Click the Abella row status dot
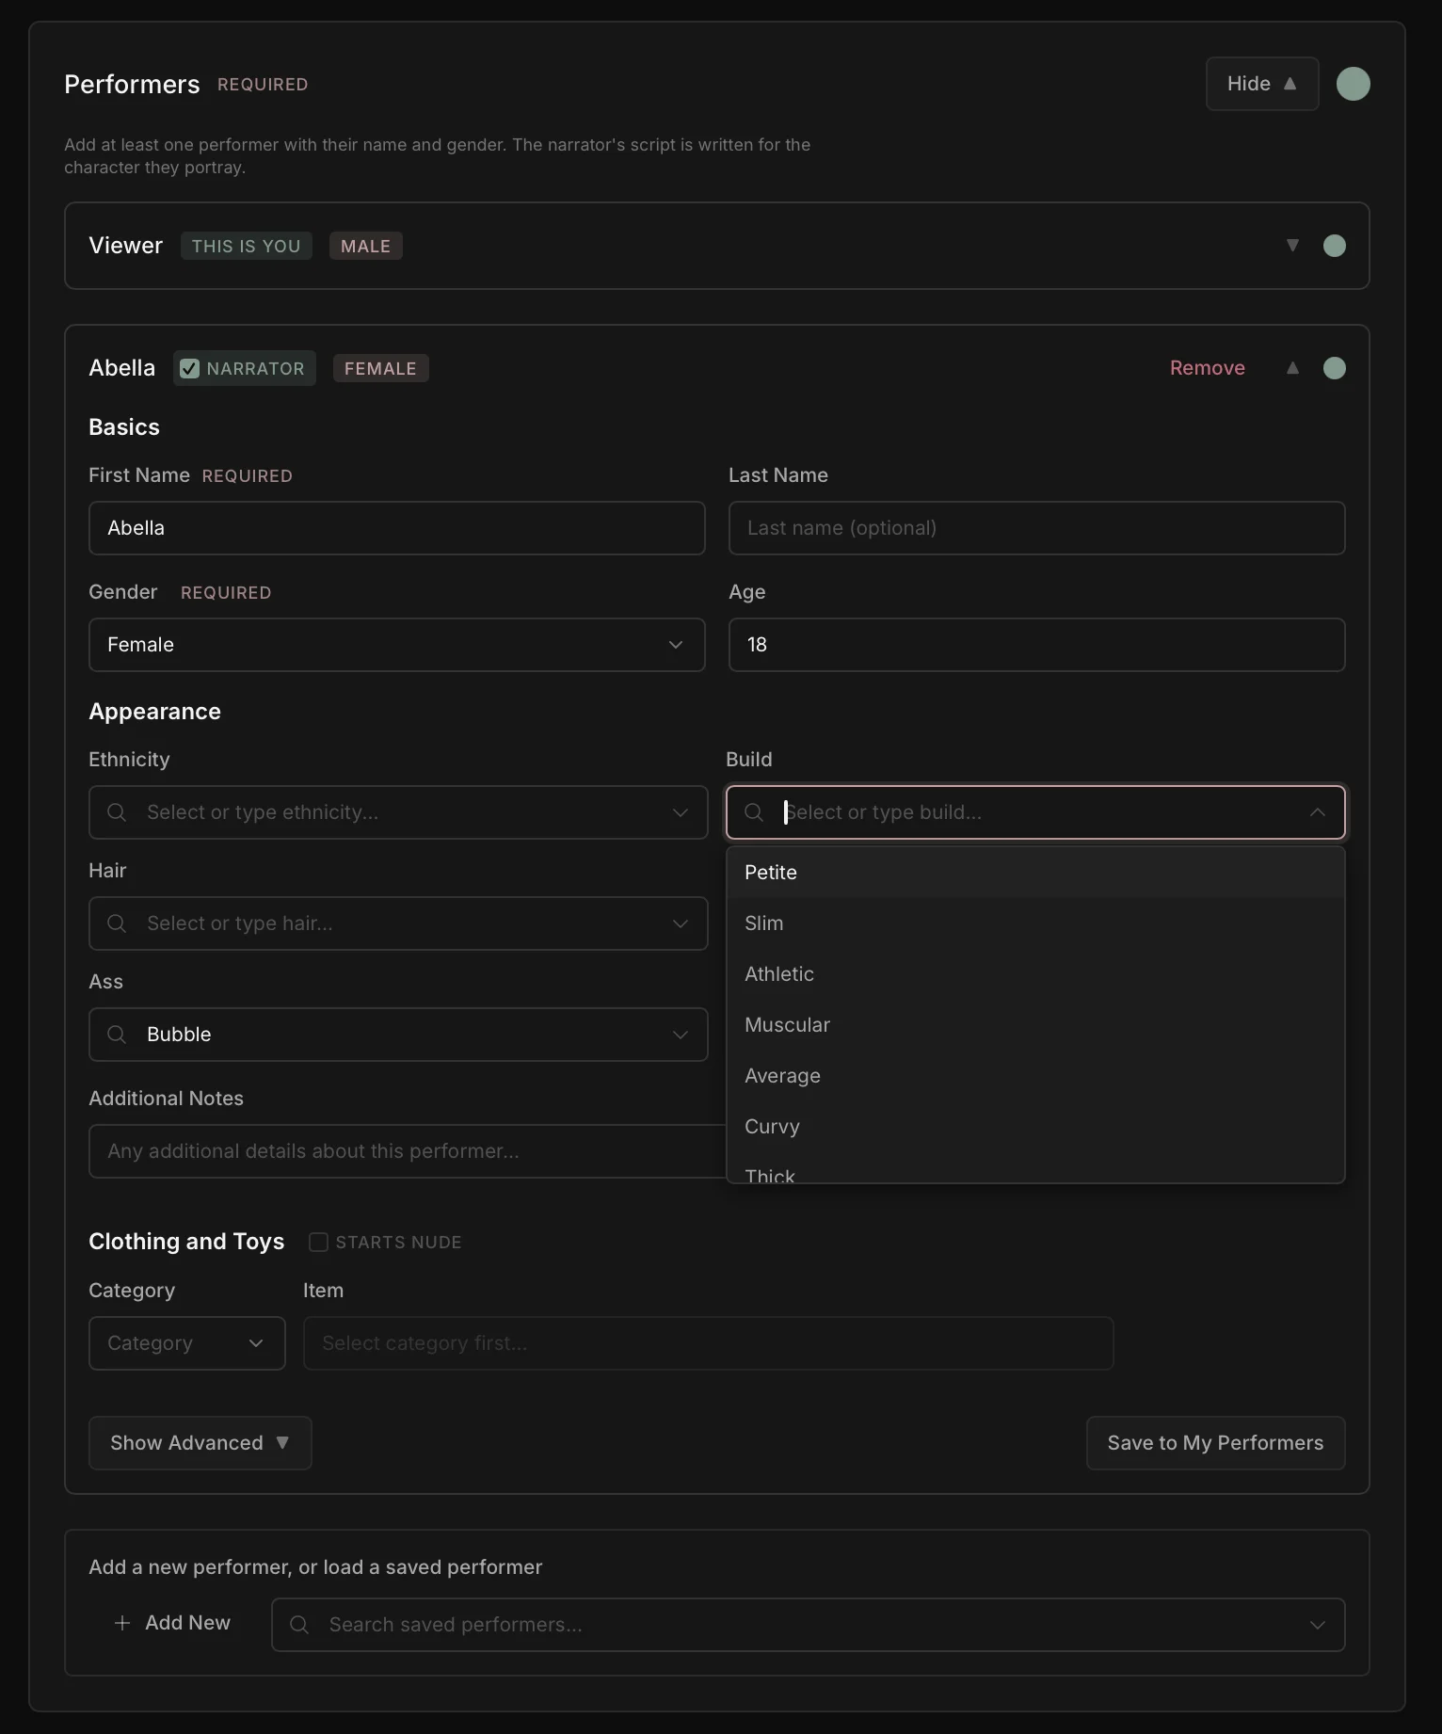 pos(1334,368)
